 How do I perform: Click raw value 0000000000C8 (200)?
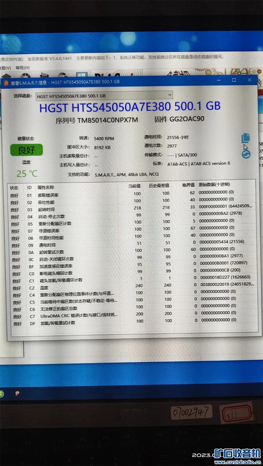point(220,270)
